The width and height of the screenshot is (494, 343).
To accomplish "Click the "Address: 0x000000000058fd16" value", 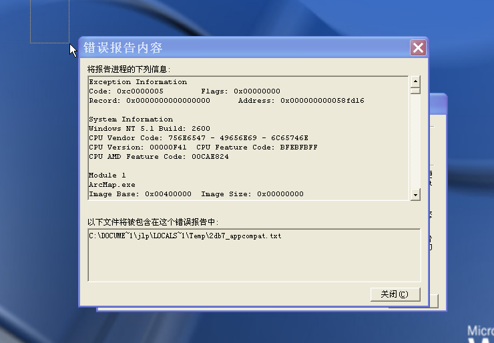I will (x=301, y=101).
